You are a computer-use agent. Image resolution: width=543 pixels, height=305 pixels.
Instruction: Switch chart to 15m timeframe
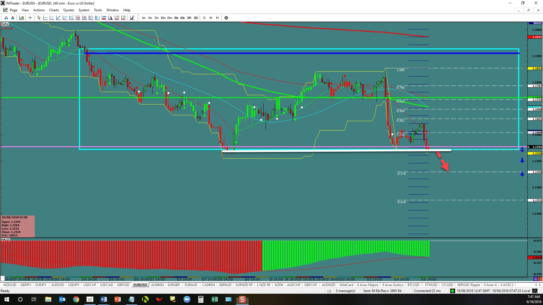169,18
